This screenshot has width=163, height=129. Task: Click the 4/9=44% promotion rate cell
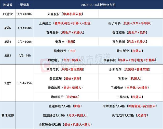25,55
